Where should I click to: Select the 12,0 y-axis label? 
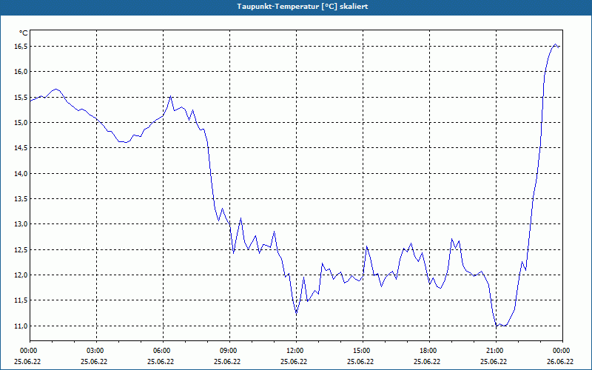click(x=21, y=275)
